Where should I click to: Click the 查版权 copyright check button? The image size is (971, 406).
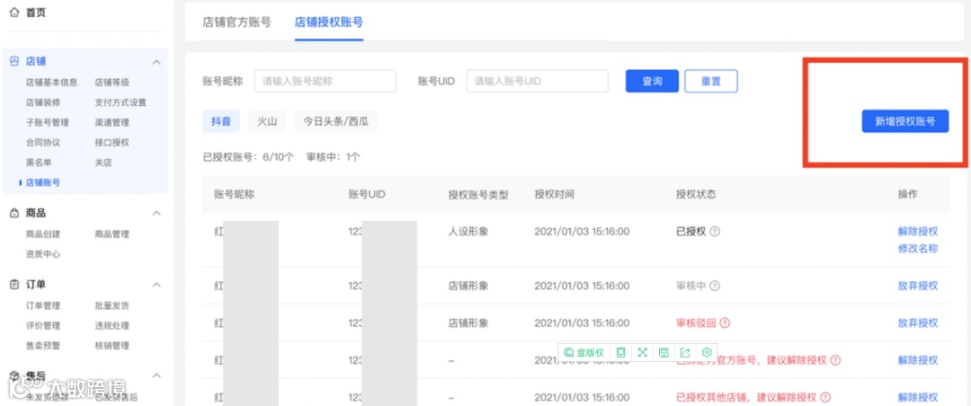click(584, 352)
